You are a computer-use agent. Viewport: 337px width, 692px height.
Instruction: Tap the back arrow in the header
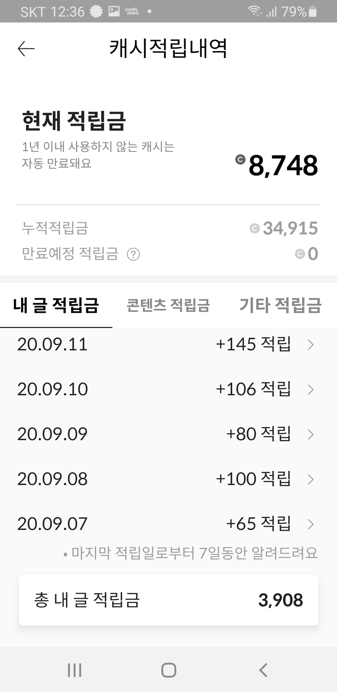pos(26,49)
